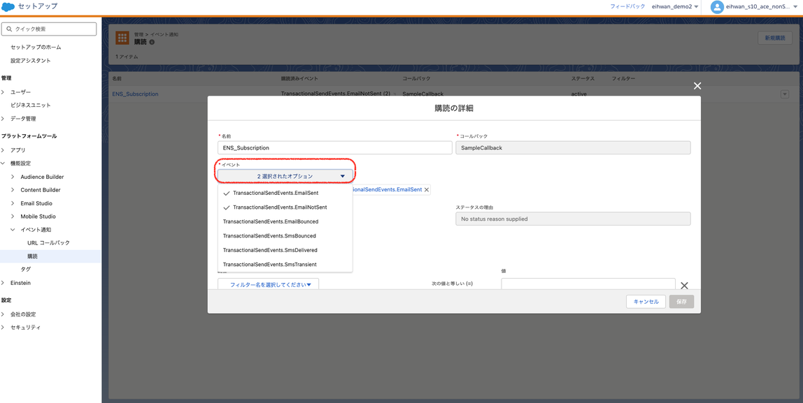
Task: Collapse the 機能設定 tree node
Action: coord(3,163)
